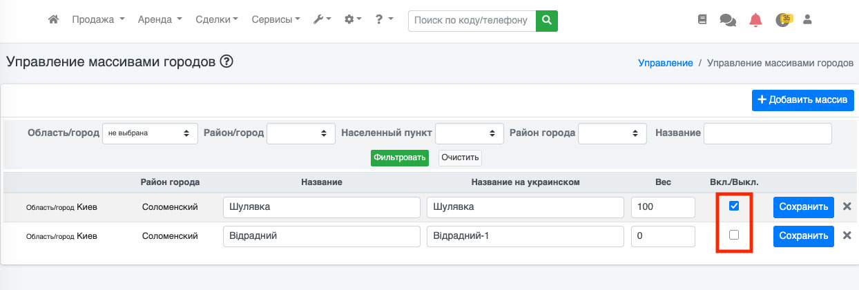The width and height of the screenshot is (859, 290).
Task: Open the chat messages icon
Action: pyautogui.click(x=727, y=20)
